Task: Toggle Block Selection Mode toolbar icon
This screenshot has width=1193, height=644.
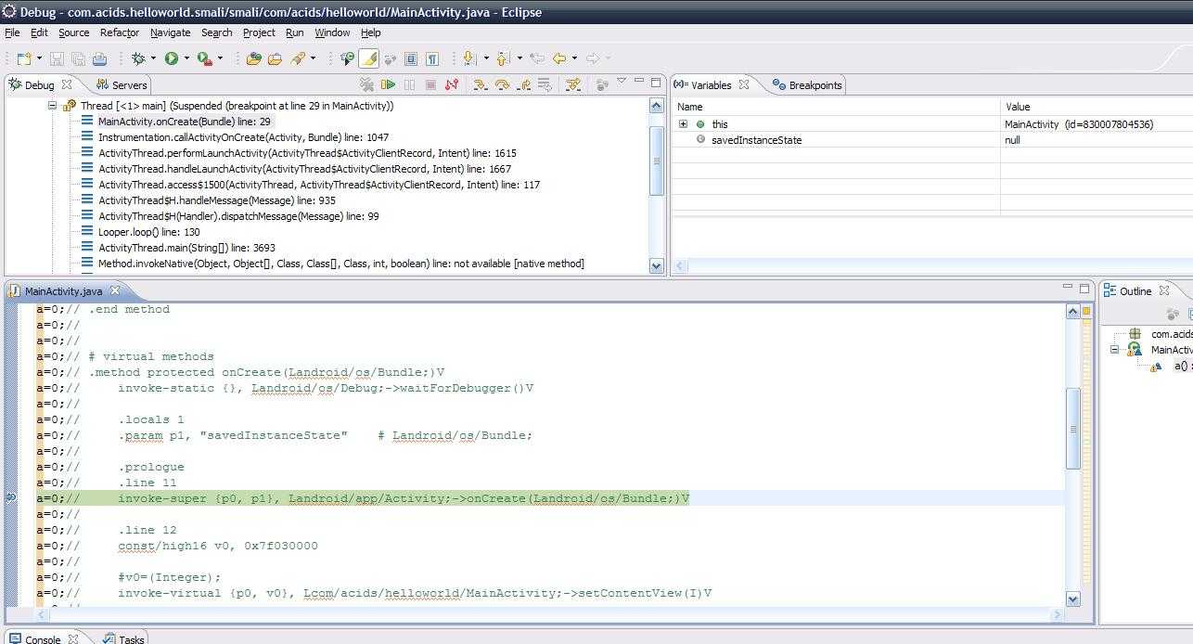Action: coord(411,58)
